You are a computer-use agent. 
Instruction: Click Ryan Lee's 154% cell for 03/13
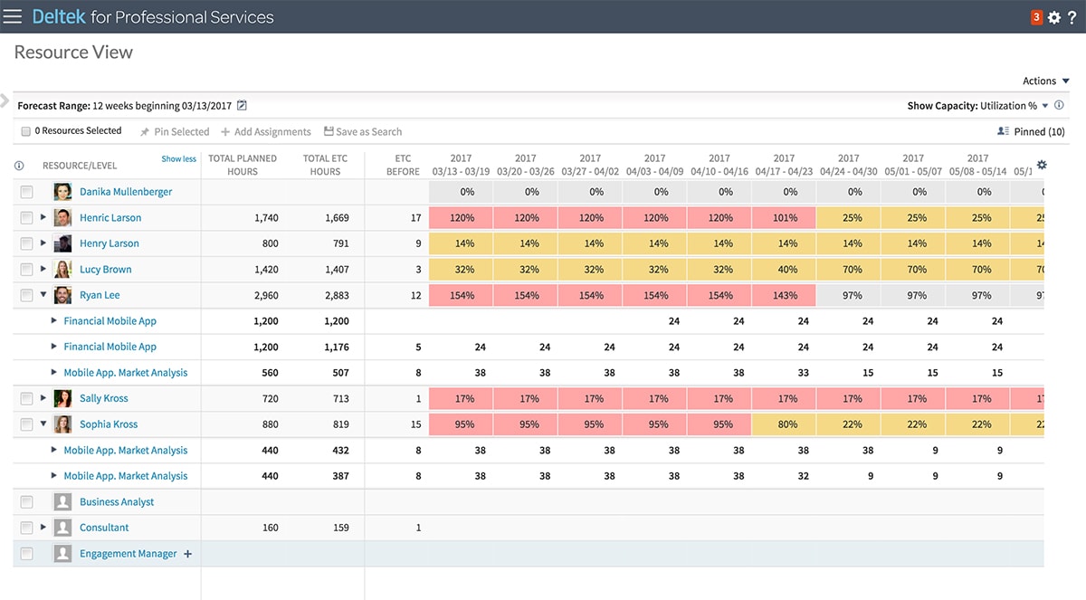point(461,295)
